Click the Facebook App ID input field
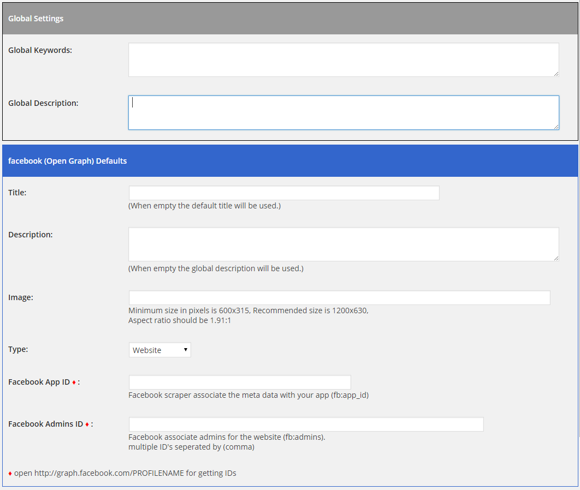Viewport: 580px width, 490px height. pos(240,382)
